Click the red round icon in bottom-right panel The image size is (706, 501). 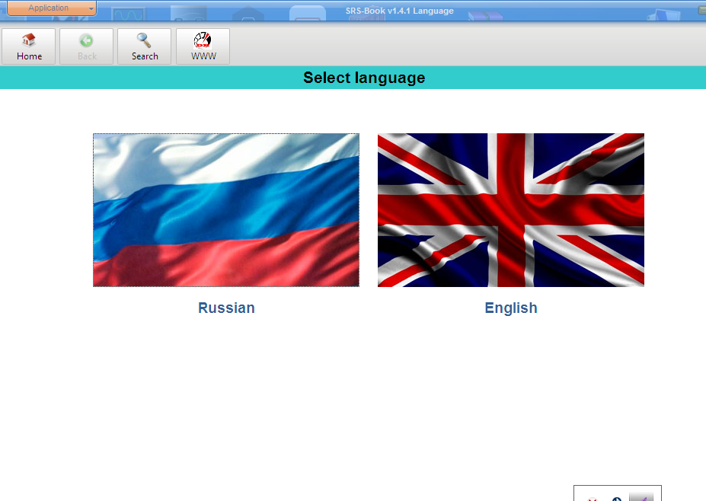[x=593, y=499]
